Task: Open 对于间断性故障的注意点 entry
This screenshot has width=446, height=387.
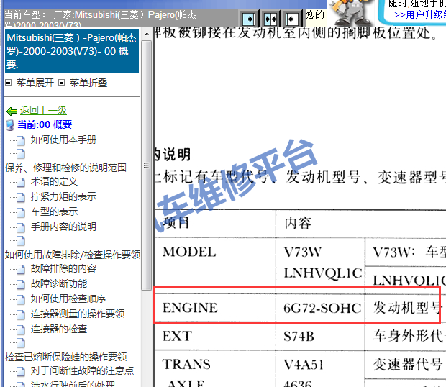Action: coord(82,370)
